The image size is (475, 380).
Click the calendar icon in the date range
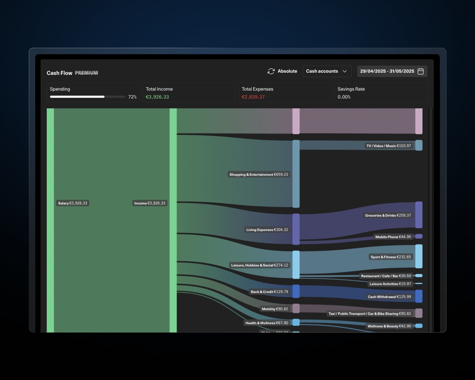click(x=421, y=71)
